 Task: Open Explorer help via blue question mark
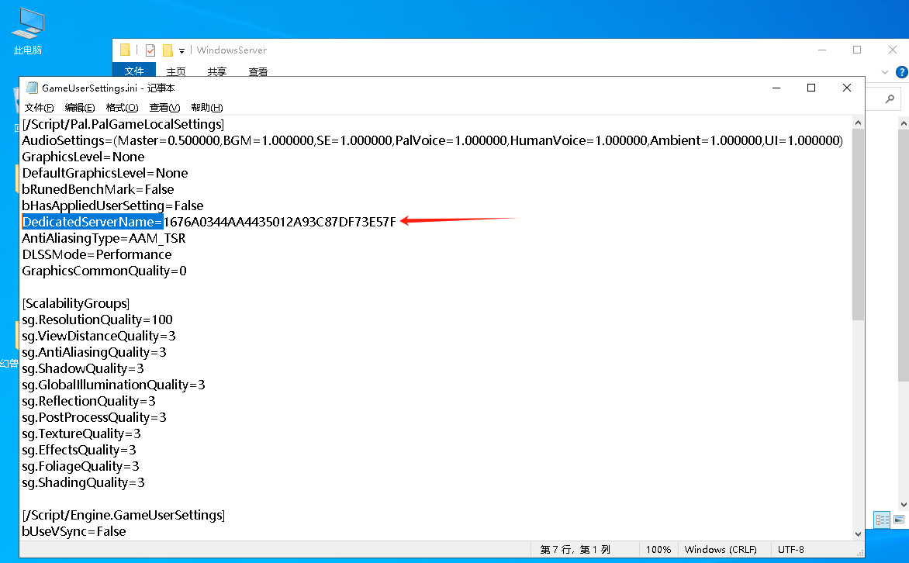click(x=902, y=72)
